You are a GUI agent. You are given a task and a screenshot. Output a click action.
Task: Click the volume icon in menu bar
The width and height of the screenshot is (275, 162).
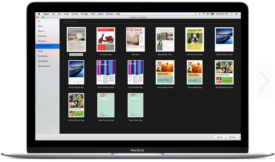tap(209, 14)
